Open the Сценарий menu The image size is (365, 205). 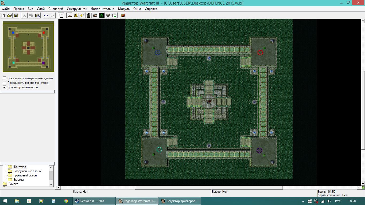(x=56, y=9)
